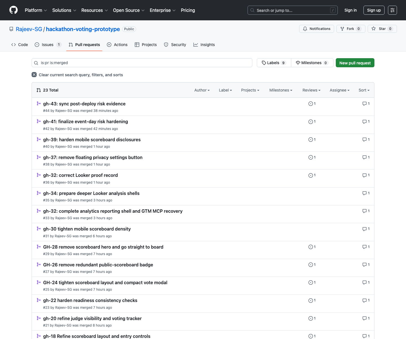Click the magnifier icon in the search bar

36,63
